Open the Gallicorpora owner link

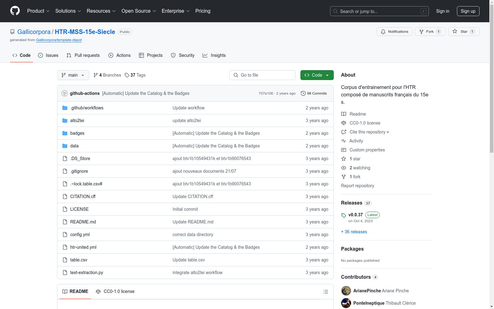(x=34, y=32)
